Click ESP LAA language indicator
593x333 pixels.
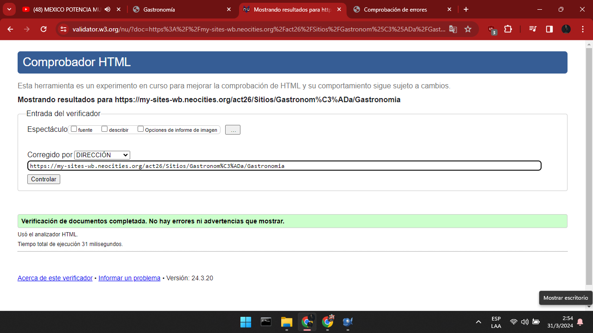point(496,322)
